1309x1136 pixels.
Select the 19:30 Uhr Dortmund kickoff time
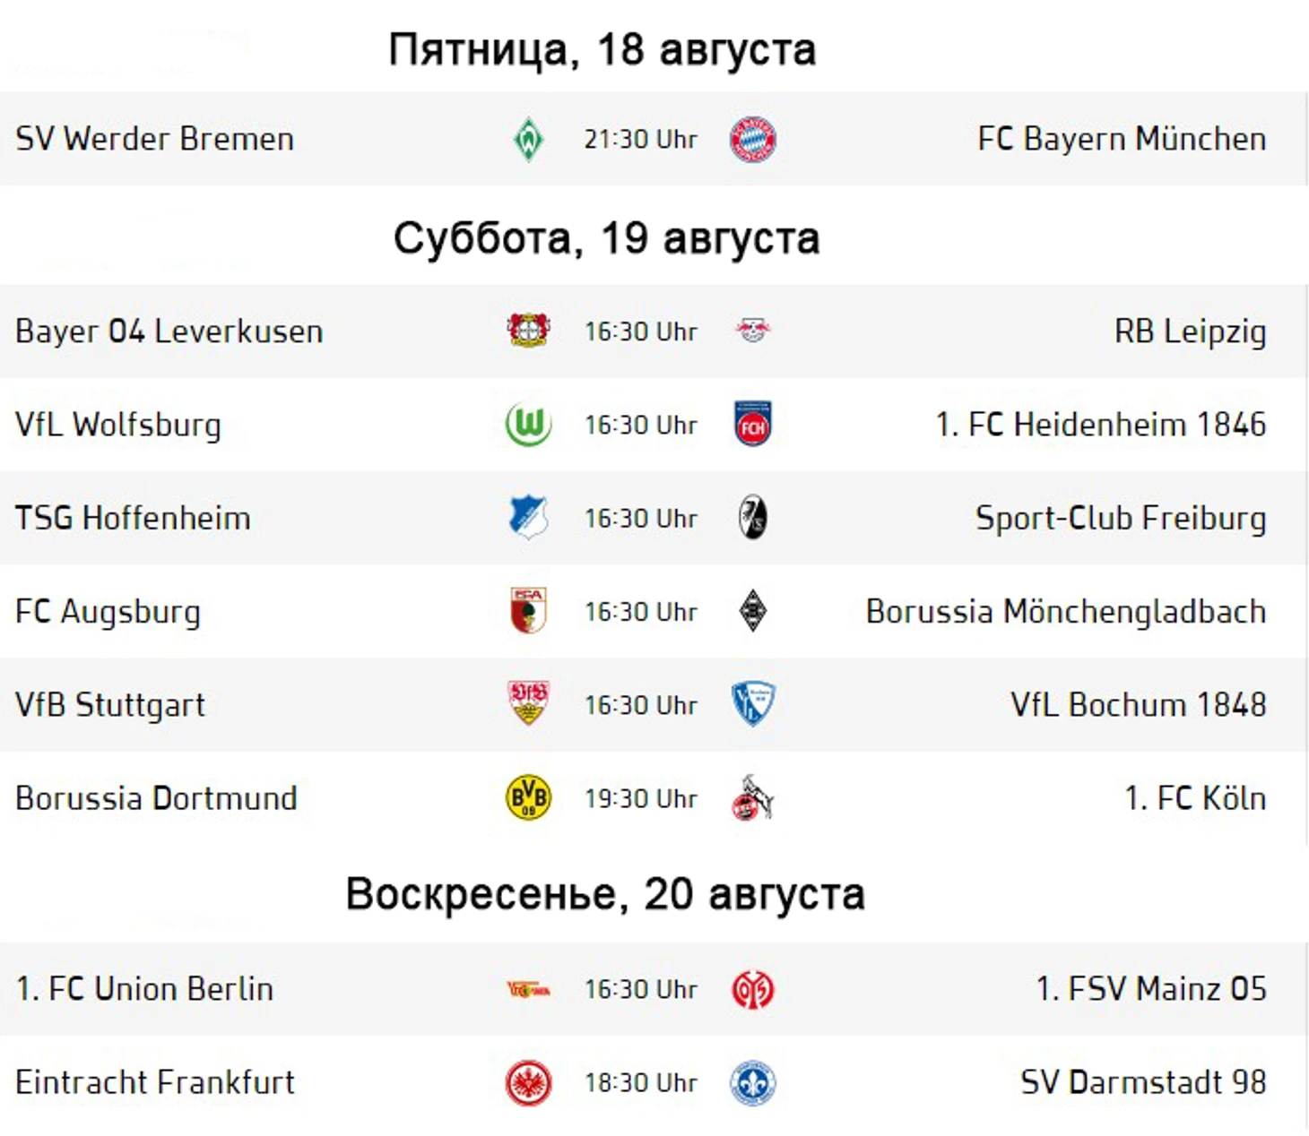(x=641, y=798)
